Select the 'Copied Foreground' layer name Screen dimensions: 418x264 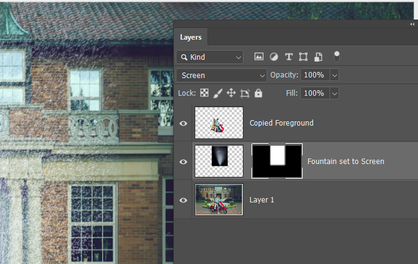tap(281, 123)
